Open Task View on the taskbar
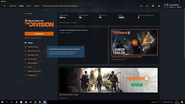The height and width of the screenshot is (104, 185). 12,102
